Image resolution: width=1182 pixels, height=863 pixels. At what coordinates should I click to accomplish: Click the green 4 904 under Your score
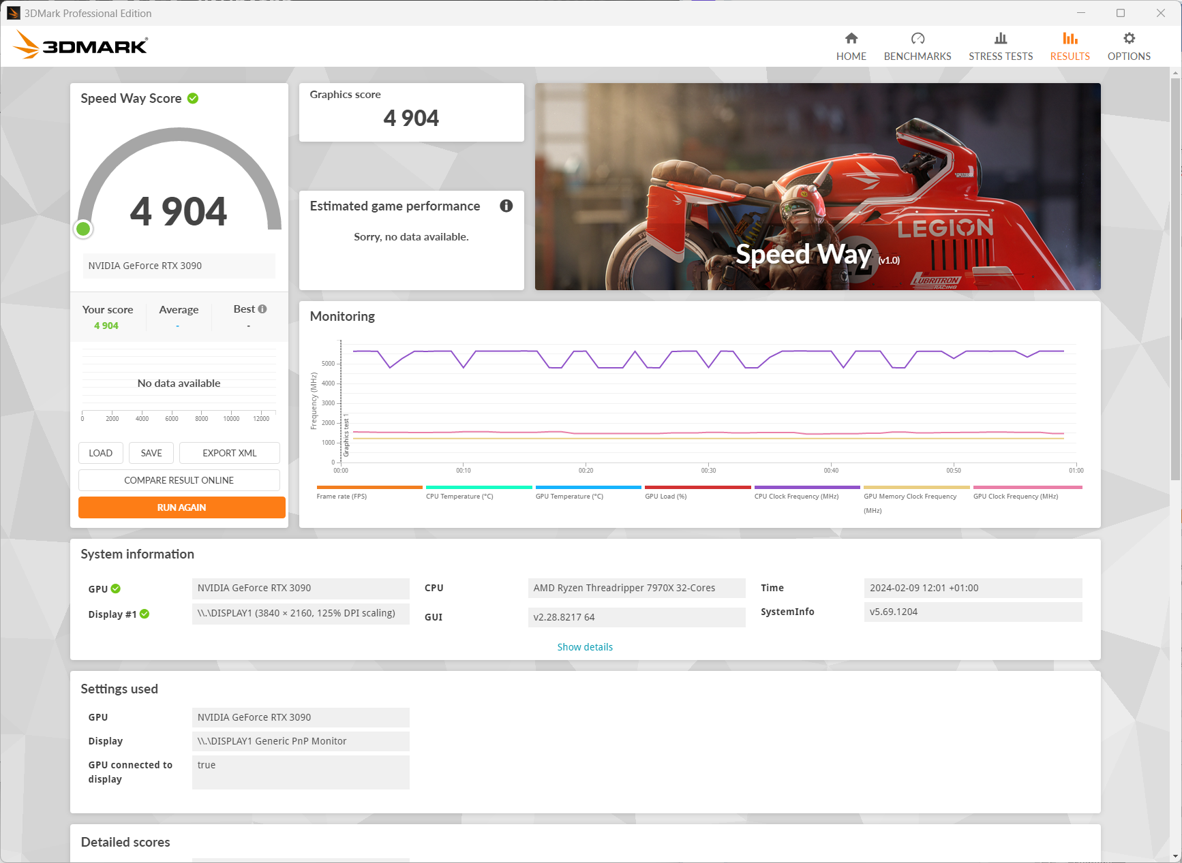click(x=106, y=326)
